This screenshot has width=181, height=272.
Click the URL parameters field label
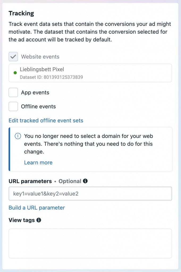coord(30,181)
